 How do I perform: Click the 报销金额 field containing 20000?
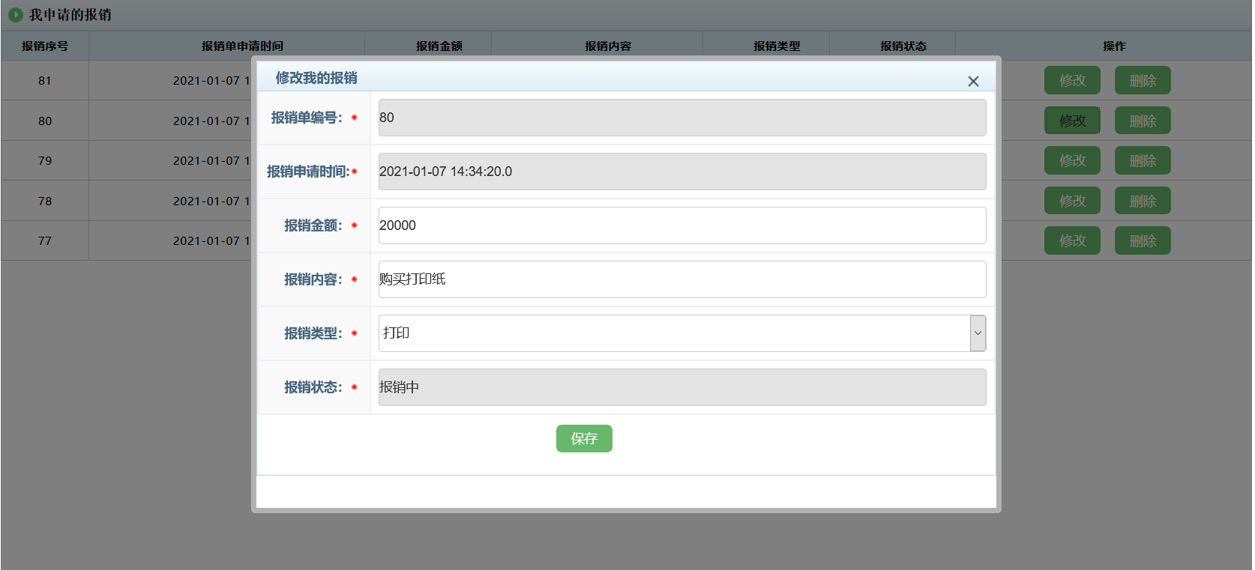(682, 225)
